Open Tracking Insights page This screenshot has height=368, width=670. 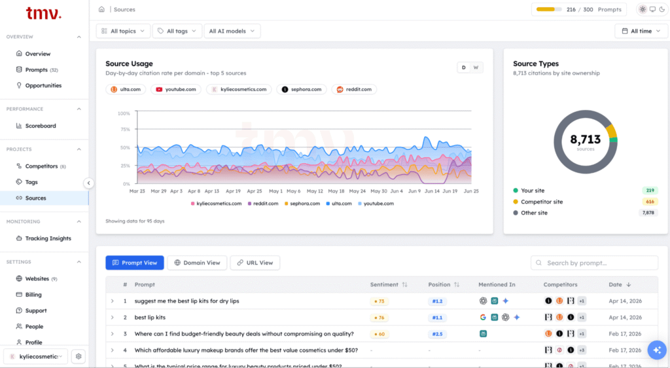point(48,238)
